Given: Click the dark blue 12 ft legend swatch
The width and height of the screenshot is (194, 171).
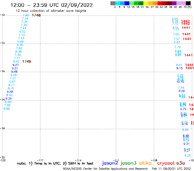Looking at the screenshot, I should click(127, 3).
